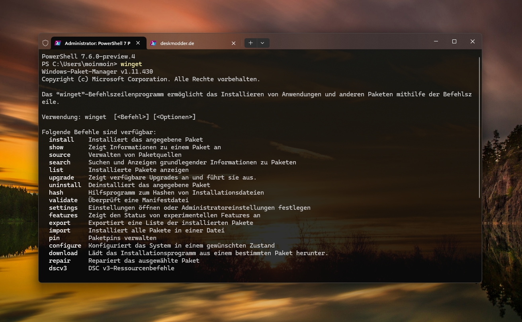
Task: Close the Administrator: PowerShell 7 tab
Action: click(138, 43)
